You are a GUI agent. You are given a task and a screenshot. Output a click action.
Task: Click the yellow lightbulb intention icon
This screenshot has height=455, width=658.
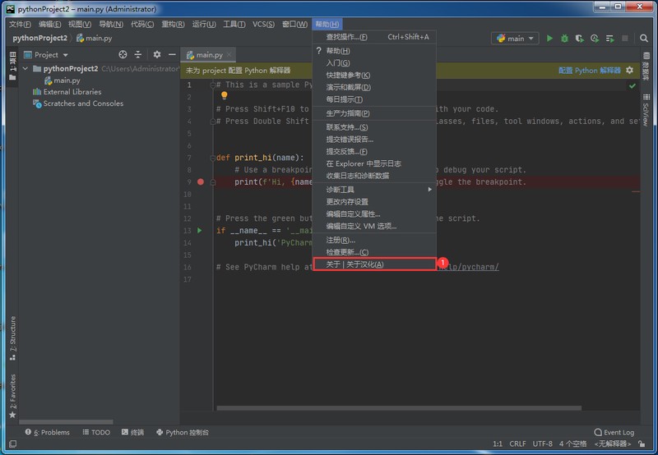[224, 96]
